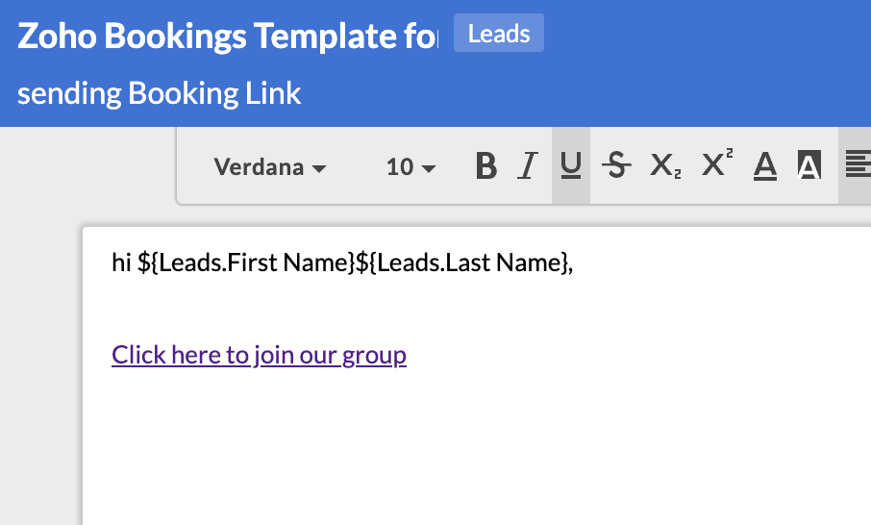Viewport: 871px width, 525px height.
Task: Place cursor in Leads.Last Name merge field
Action: coord(461,262)
